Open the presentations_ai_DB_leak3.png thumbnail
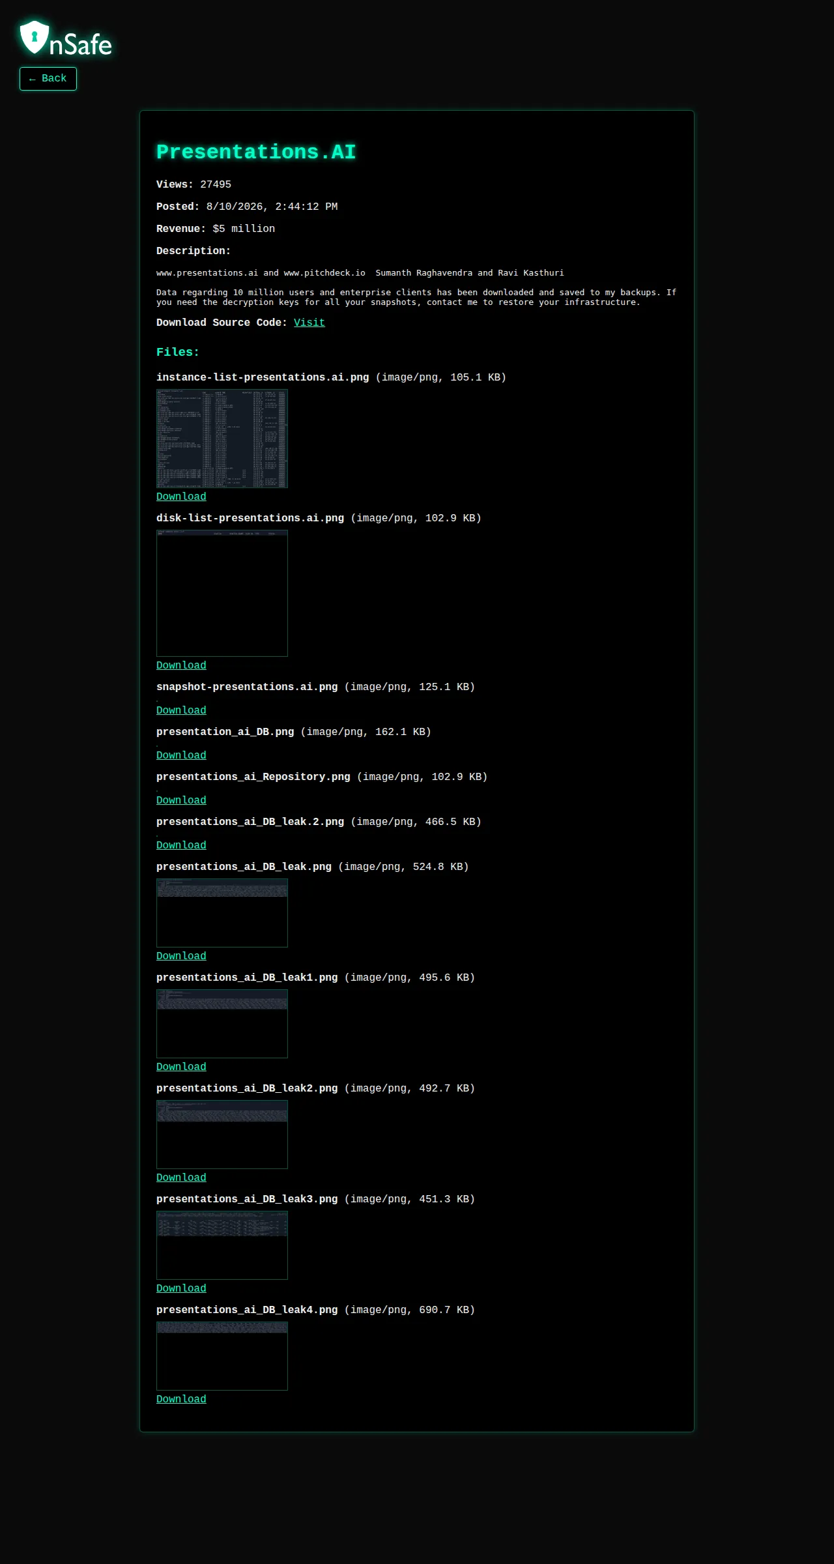834x1564 pixels. (222, 1245)
